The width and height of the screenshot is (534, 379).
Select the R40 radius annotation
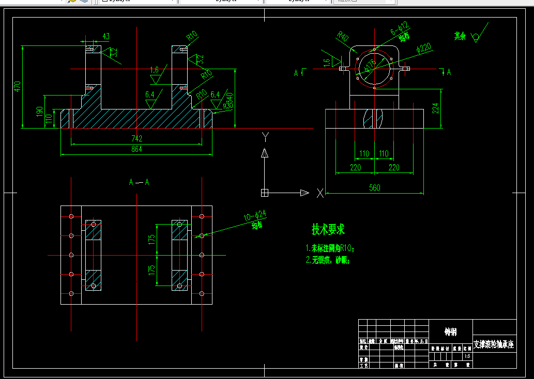coord(343,36)
